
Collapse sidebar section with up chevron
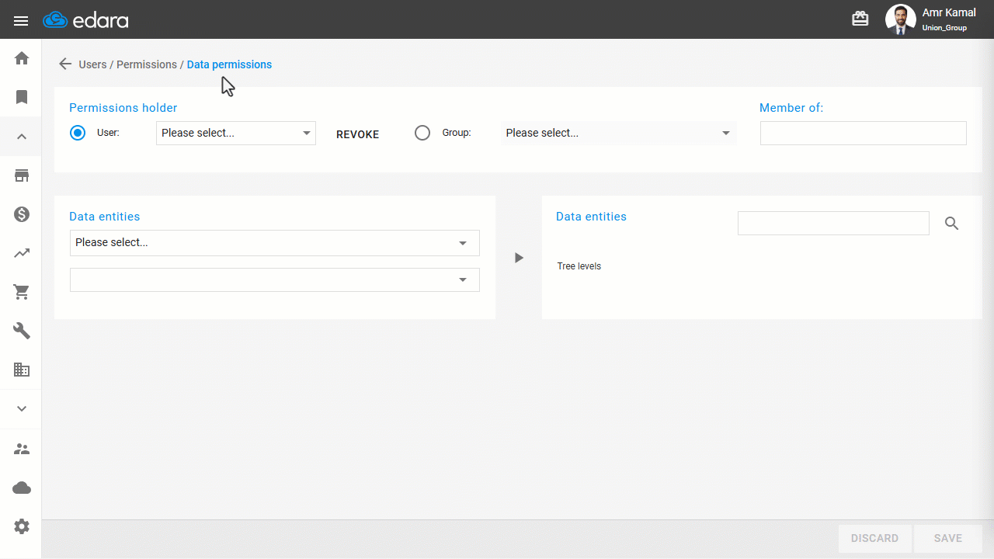(x=22, y=137)
